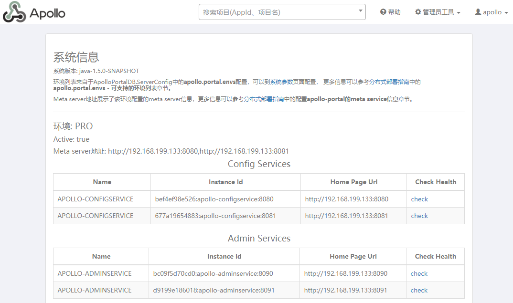Click the admin tools gear icon

click(x=418, y=12)
